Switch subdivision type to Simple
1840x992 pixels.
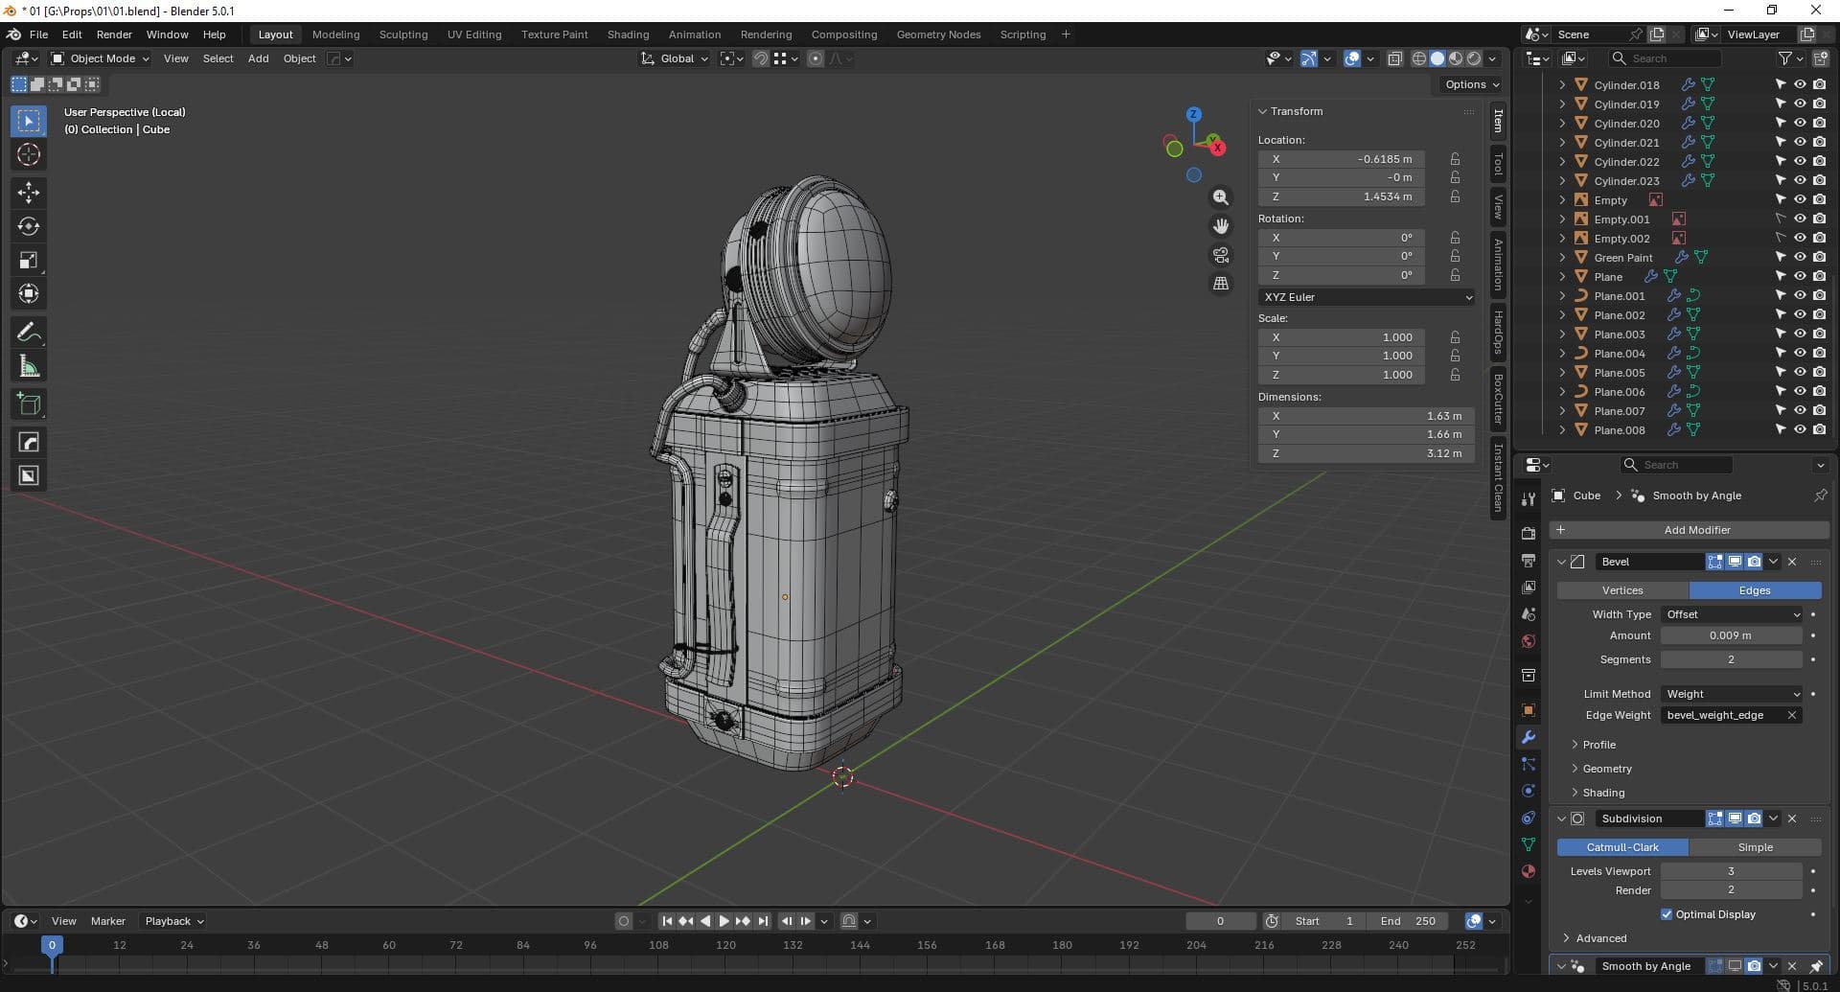(1755, 847)
